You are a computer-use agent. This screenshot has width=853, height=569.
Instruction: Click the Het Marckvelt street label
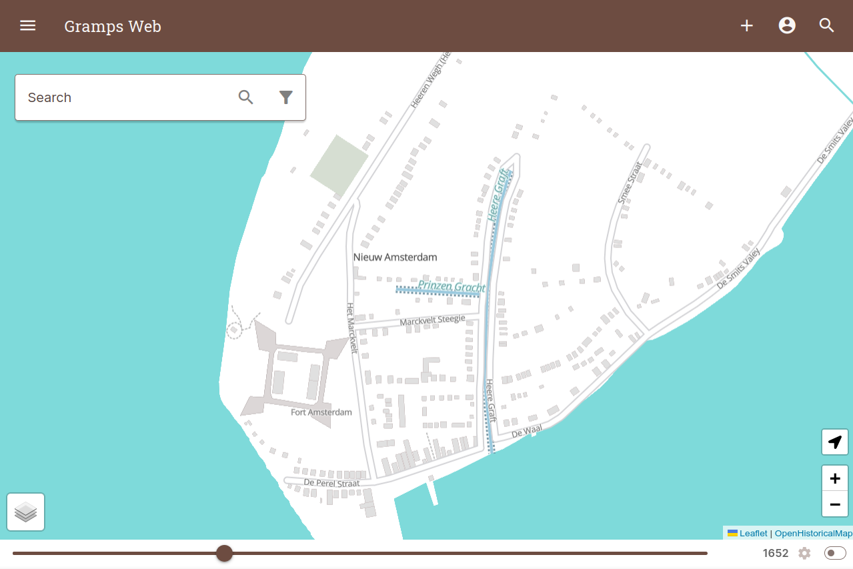351,328
